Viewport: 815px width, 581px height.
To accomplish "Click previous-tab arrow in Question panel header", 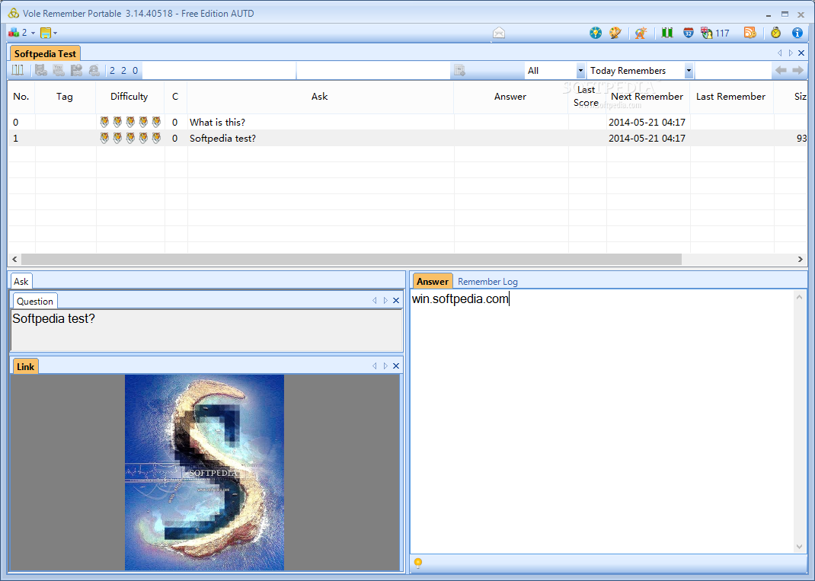I will [374, 300].
